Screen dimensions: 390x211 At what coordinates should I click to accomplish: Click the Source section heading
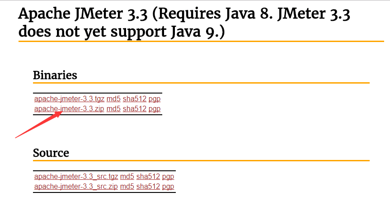pos(51,153)
